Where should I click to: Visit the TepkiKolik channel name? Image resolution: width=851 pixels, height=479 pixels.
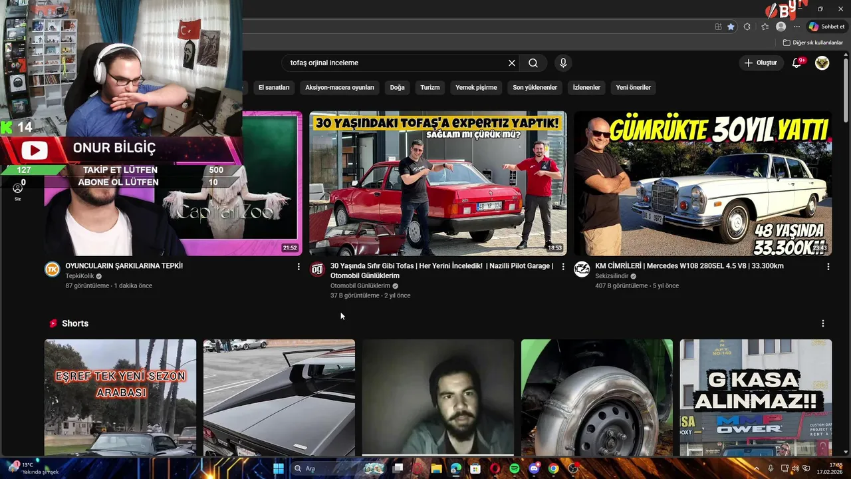click(x=80, y=276)
